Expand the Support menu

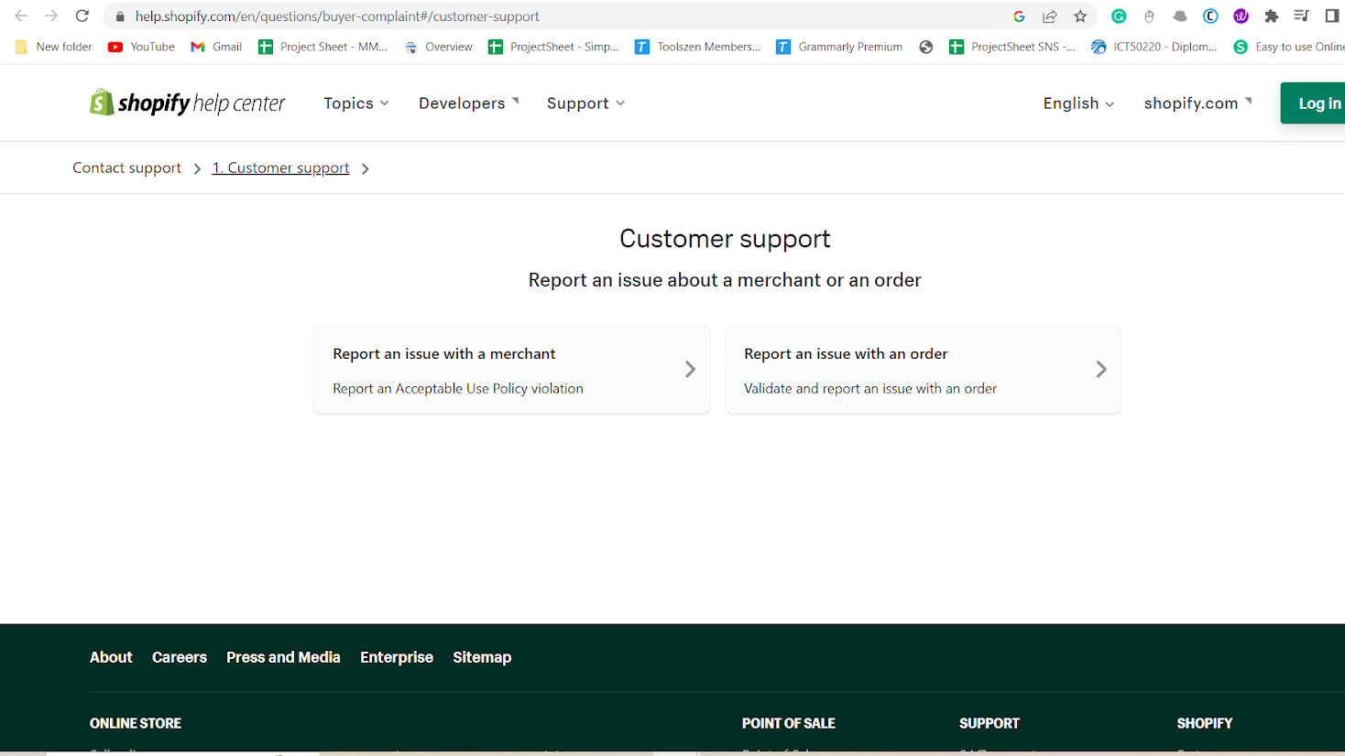[x=586, y=103]
